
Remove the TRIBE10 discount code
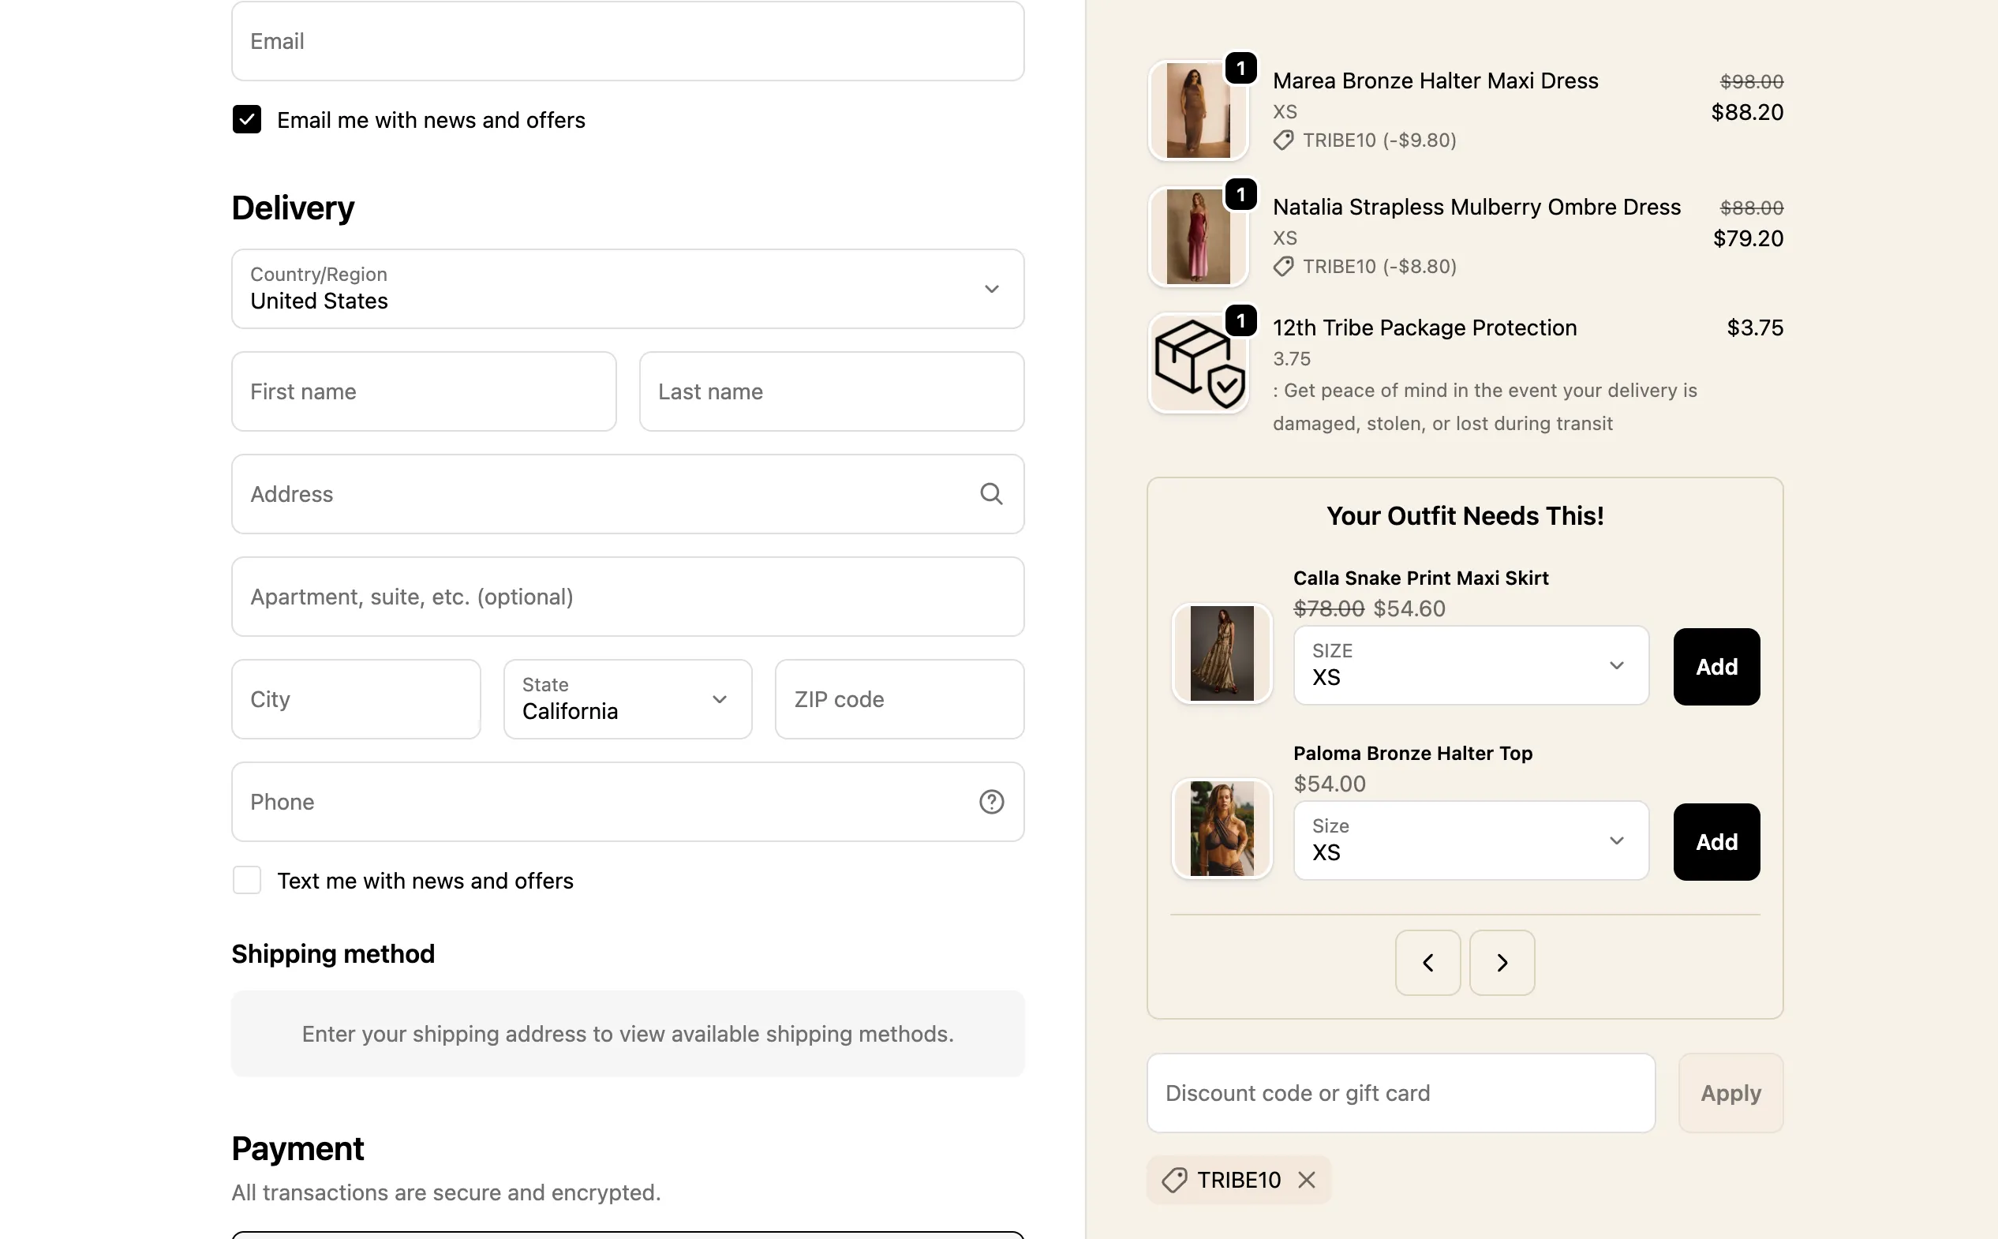[1307, 1180]
